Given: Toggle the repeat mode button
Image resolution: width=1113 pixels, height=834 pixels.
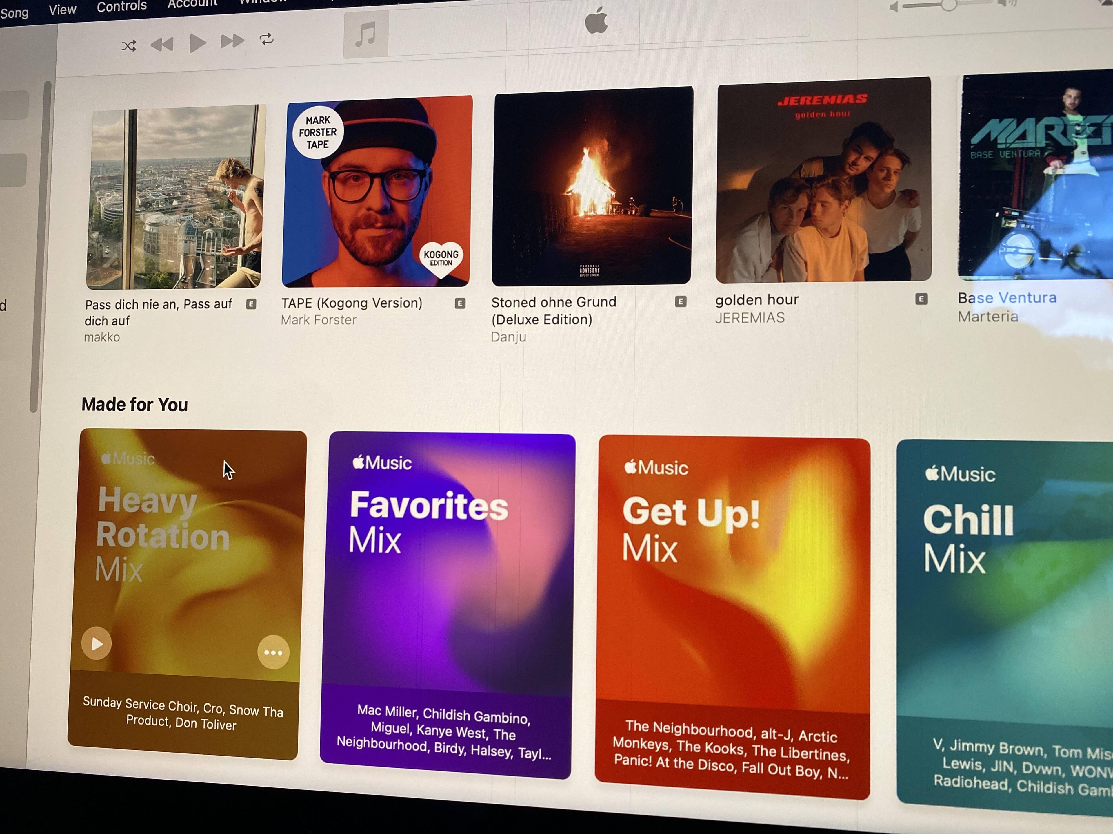Looking at the screenshot, I should point(267,39).
